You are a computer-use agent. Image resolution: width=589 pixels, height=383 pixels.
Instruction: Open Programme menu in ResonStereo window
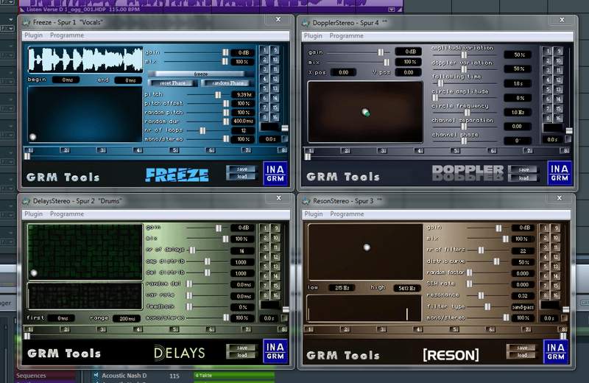[x=347, y=214]
